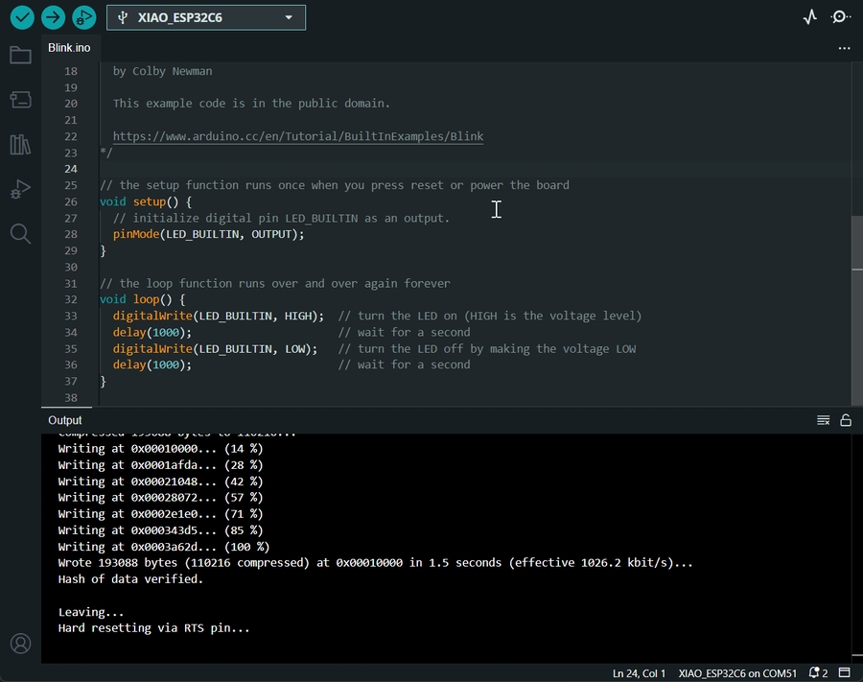This screenshot has width=863, height=682.
Task: Follow the arduino.cc Blink tutorial link
Action: coord(297,136)
